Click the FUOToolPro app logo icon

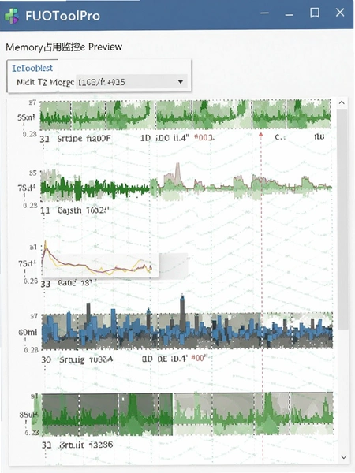[12, 16]
